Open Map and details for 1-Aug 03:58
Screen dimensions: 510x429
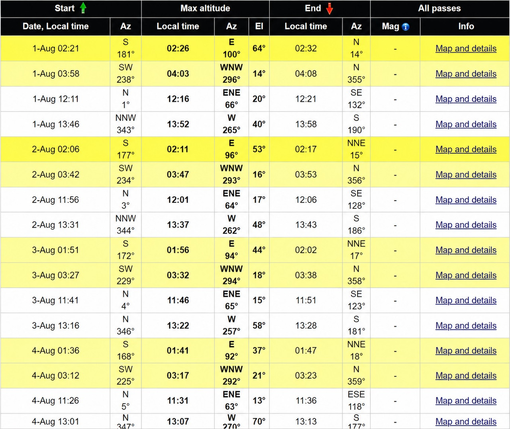[x=466, y=74]
